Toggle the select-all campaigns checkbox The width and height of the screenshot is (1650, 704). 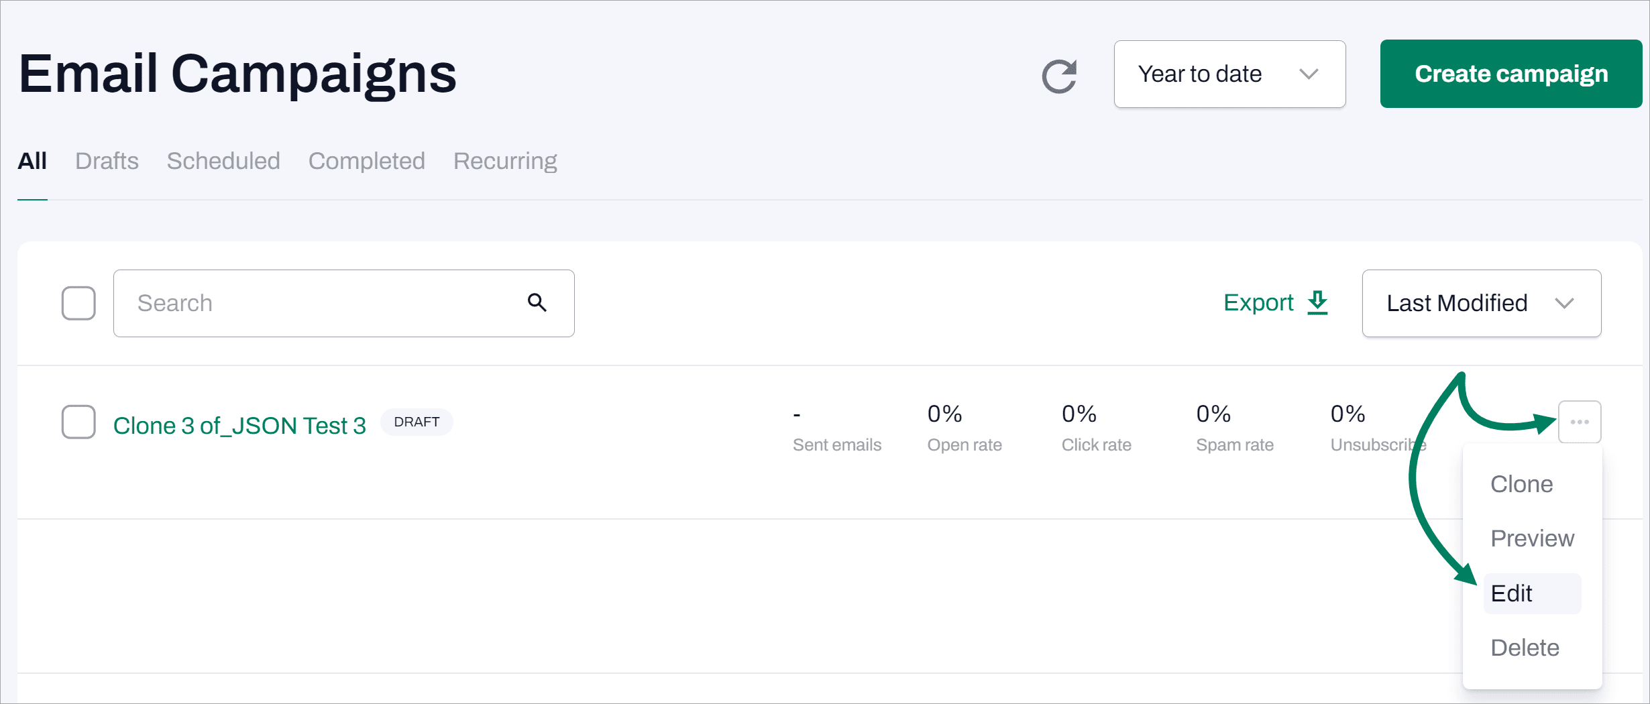[78, 303]
